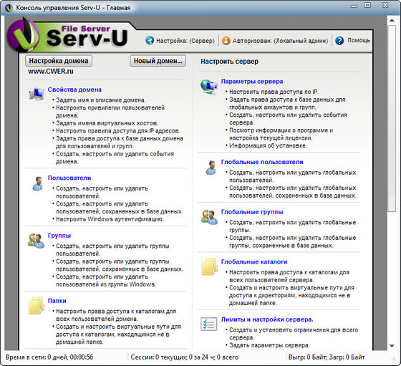Open the Свойства домена link
This screenshot has height=366, width=401.
[x=74, y=90]
